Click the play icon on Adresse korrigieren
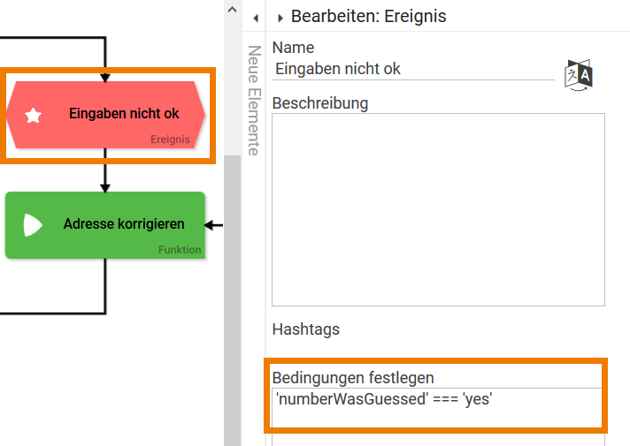Viewport: 630px width, 446px height. [33, 225]
